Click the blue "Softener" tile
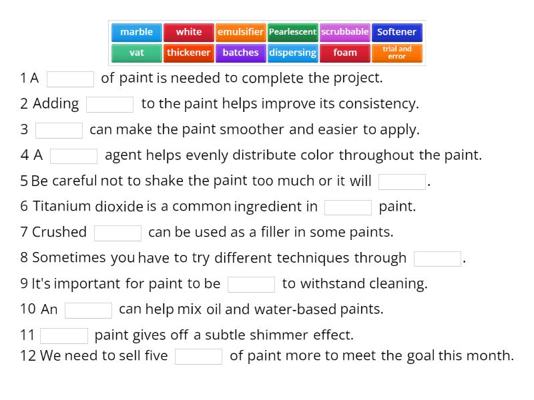This screenshot has height=400, width=534. click(x=397, y=31)
